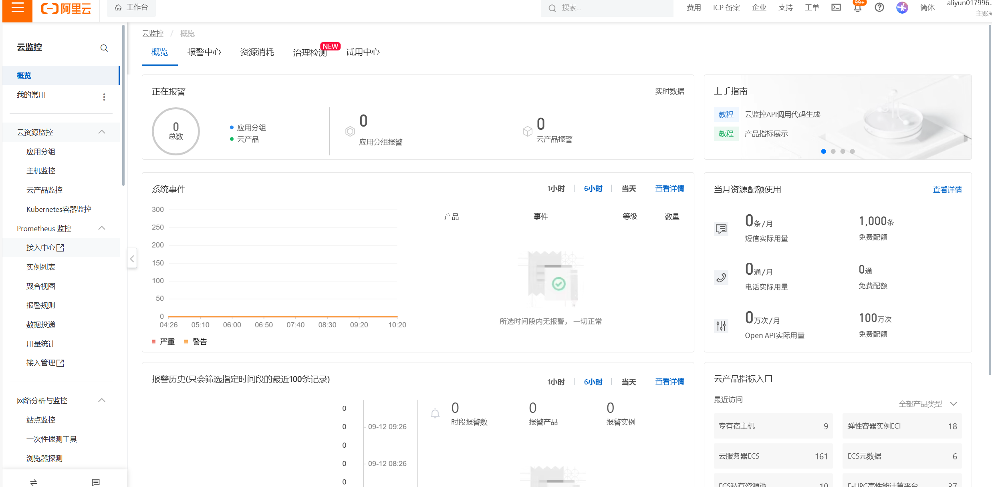This screenshot has height=487, width=992.
Task: Select 1小时 range for 报警历史
Action: [556, 382]
